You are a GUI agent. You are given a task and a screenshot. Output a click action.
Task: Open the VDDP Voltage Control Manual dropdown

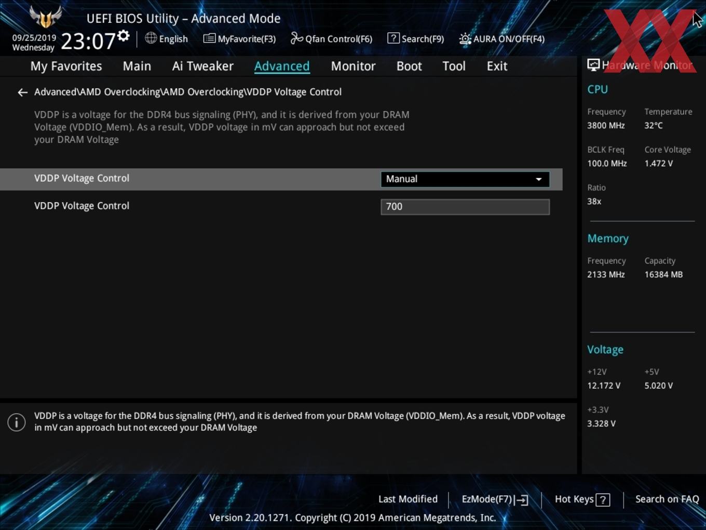pyautogui.click(x=465, y=179)
